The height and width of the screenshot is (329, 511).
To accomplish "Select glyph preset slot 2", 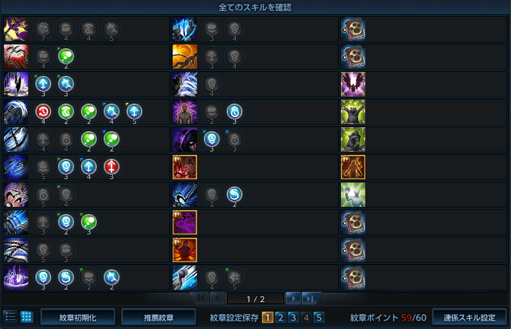I will point(281,317).
